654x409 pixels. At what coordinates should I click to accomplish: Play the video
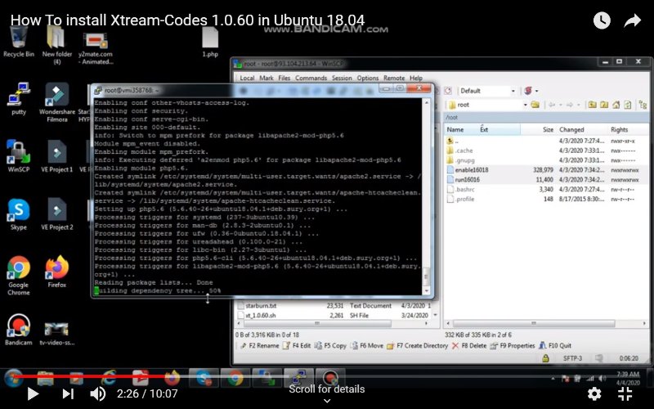(x=33, y=393)
